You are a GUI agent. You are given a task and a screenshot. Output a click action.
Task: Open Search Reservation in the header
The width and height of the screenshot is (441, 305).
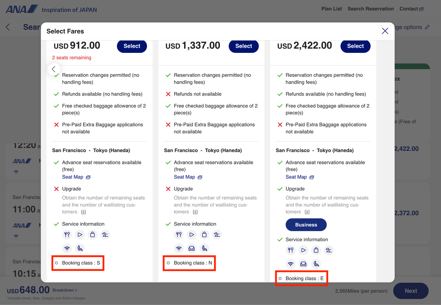pyautogui.click(x=370, y=9)
